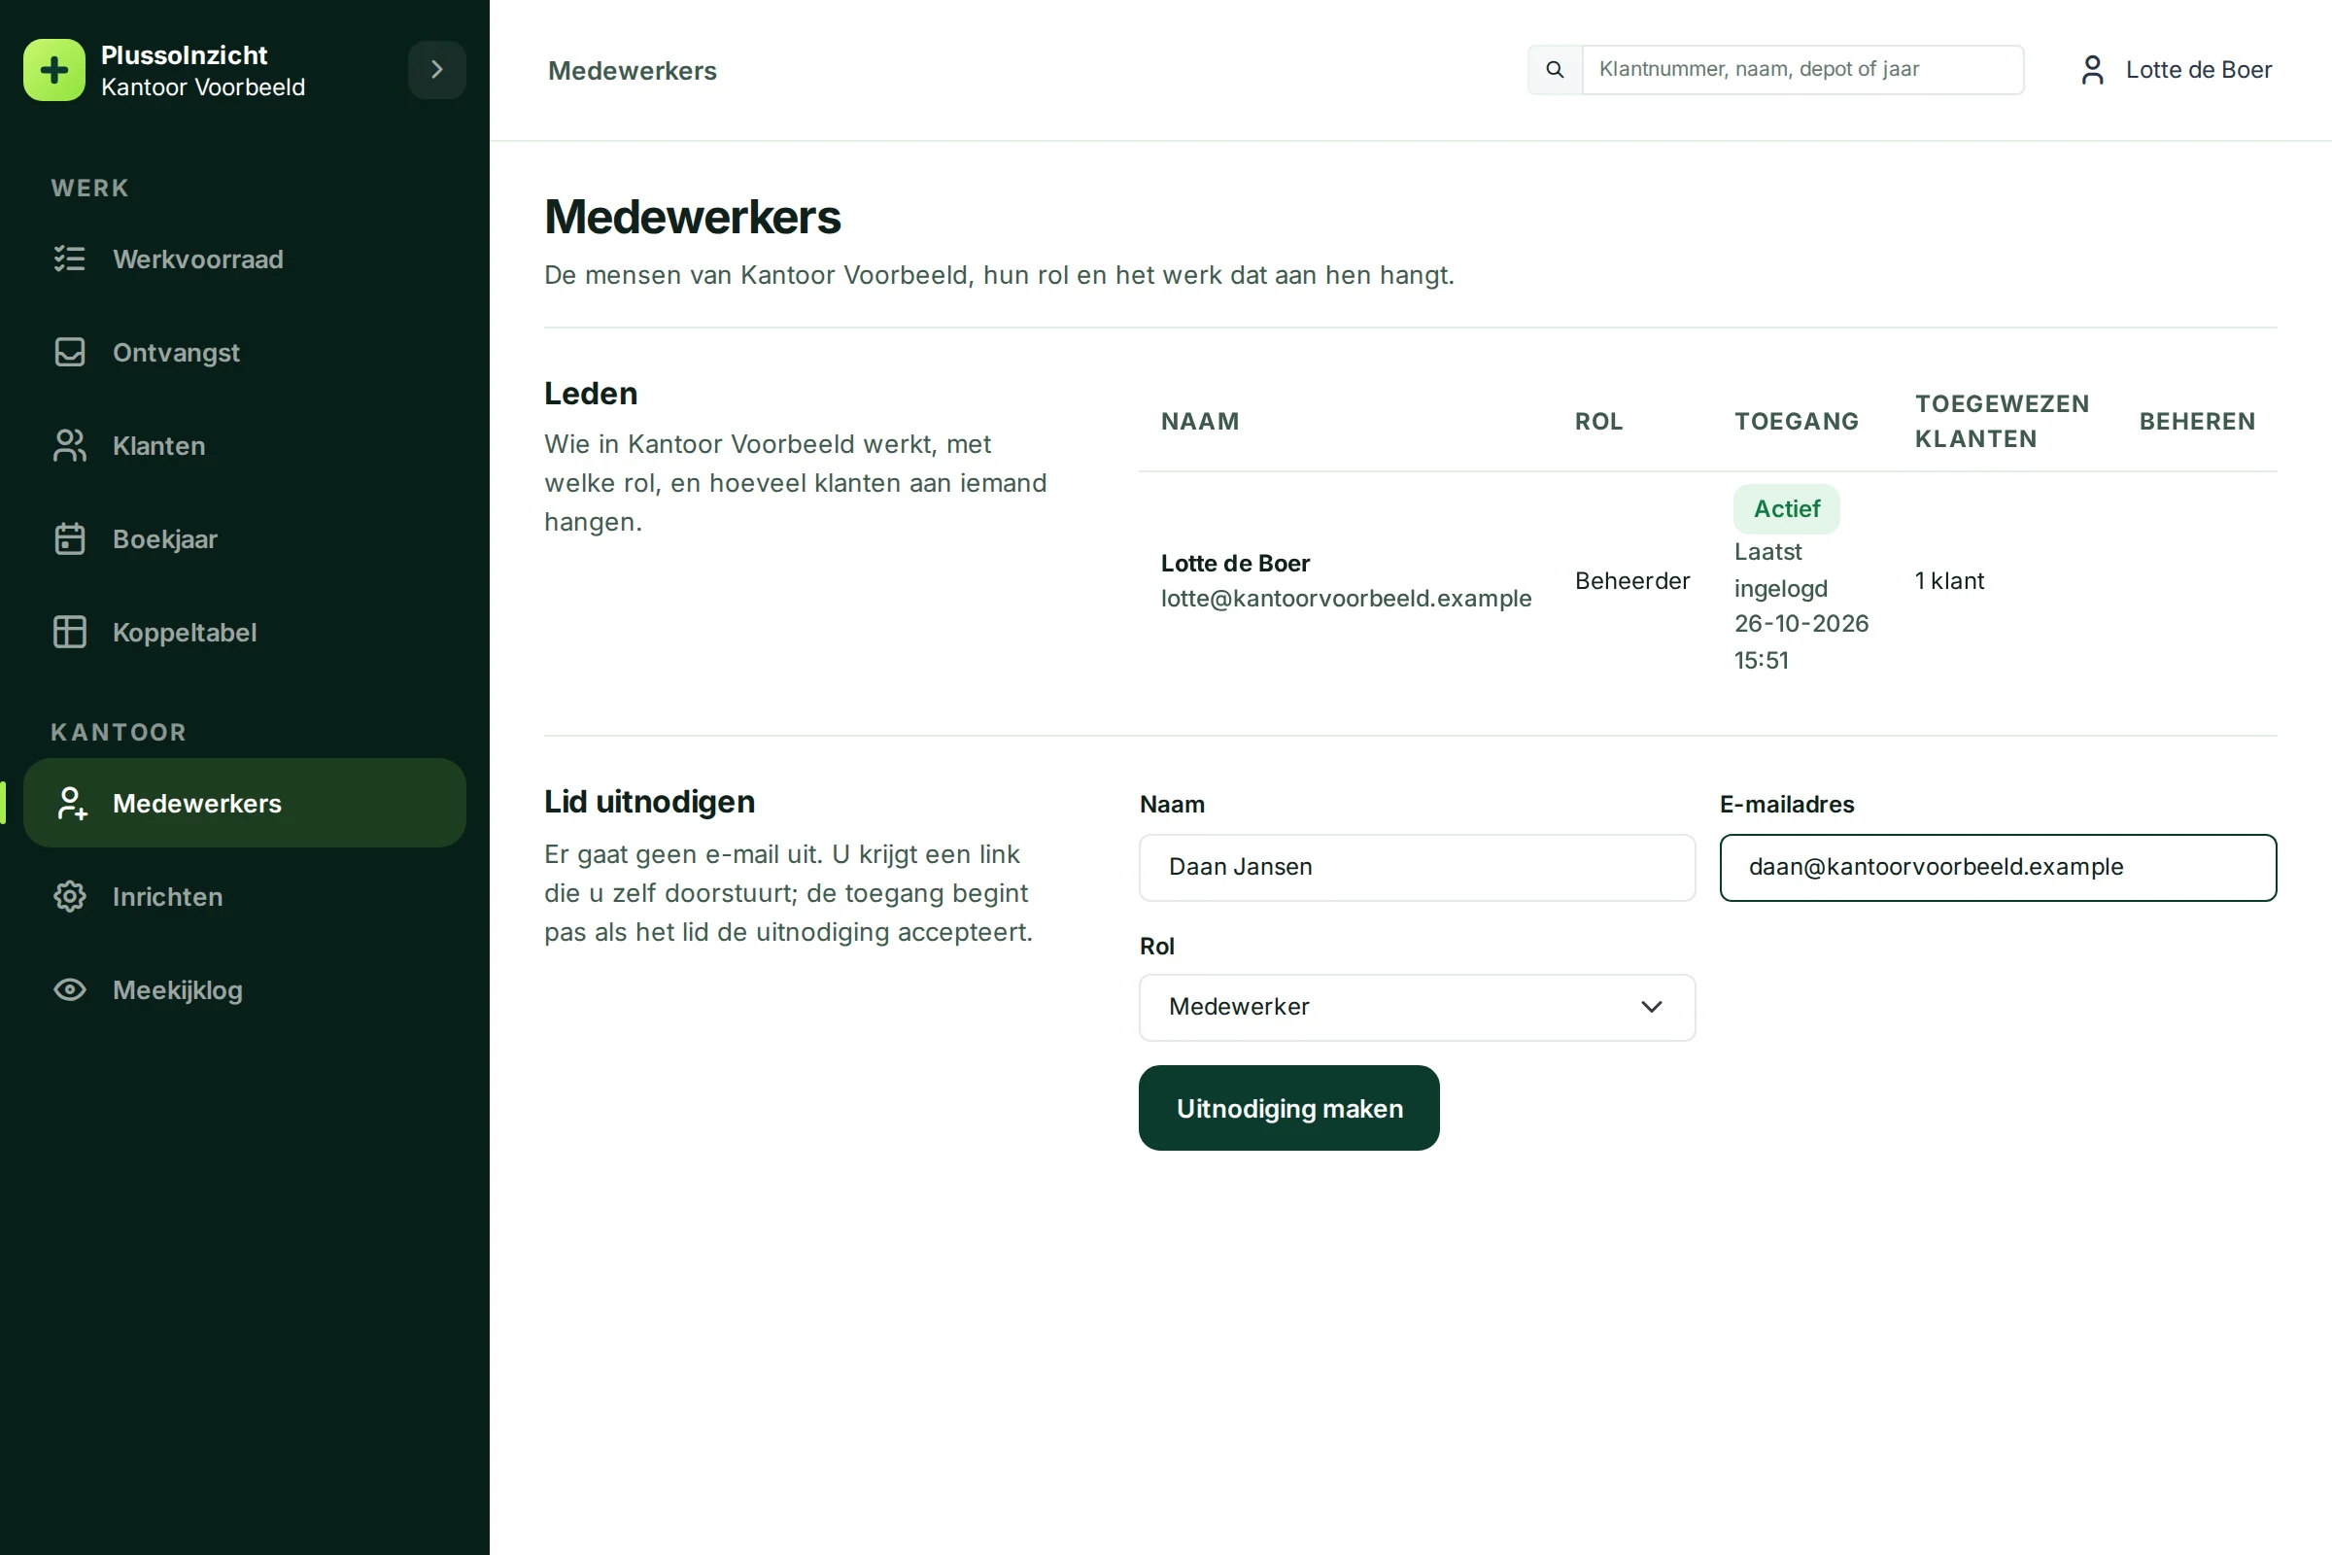Go to Ontvangst page
This screenshot has height=1555, width=2332.
click(x=245, y=352)
